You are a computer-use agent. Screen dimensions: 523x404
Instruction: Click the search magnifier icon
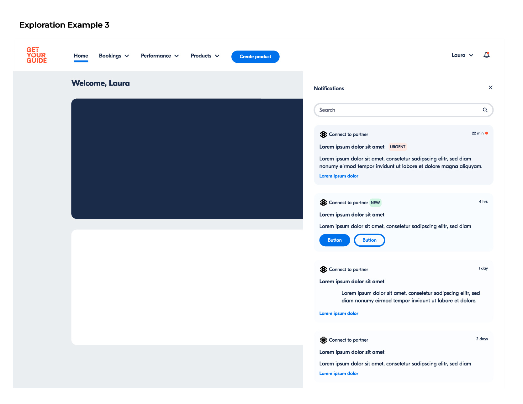(485, 110)
